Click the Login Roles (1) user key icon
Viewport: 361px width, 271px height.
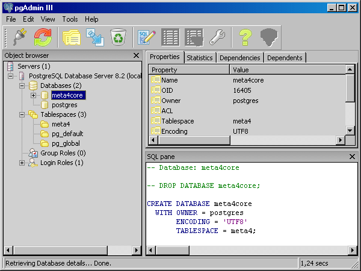[x=33, y=163]
